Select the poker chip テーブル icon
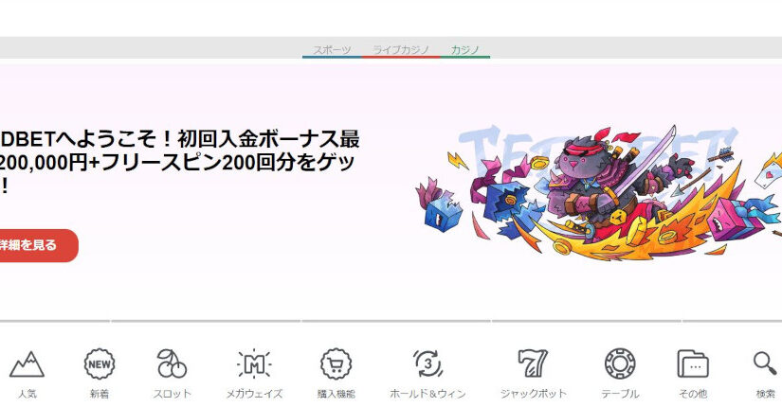 coord(619,363)
